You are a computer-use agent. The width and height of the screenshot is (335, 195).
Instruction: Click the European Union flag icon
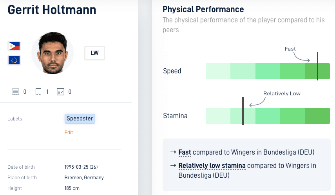[x=14, y=60]
